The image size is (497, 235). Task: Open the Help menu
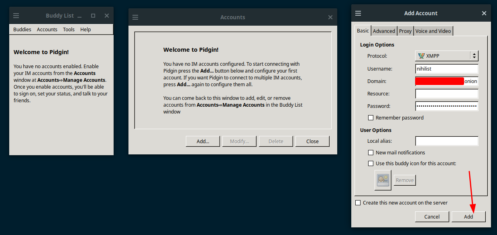click(x=86, y=29)
